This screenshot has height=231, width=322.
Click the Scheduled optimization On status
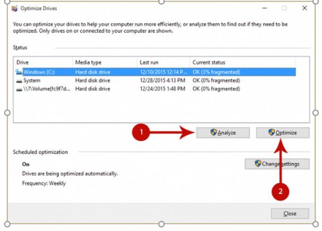(25, 164)
